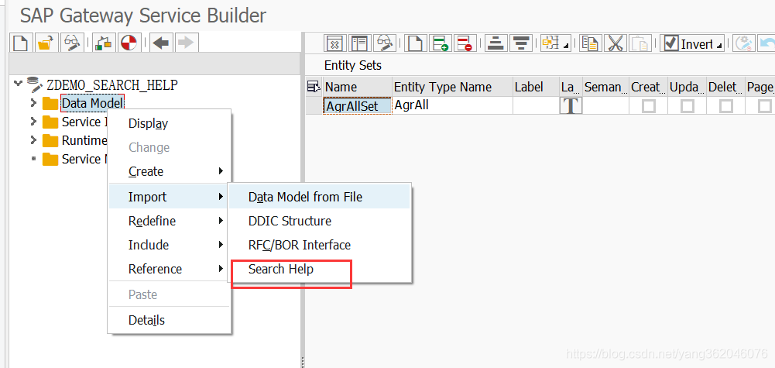Click the Name column header

[358, 87]
